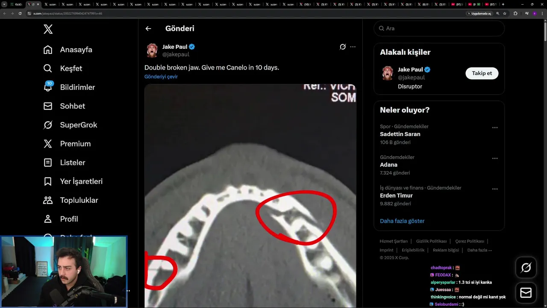547x308 pixels.
Task: Open the Erişilebilirlik footer link
Action: (413, 250)
